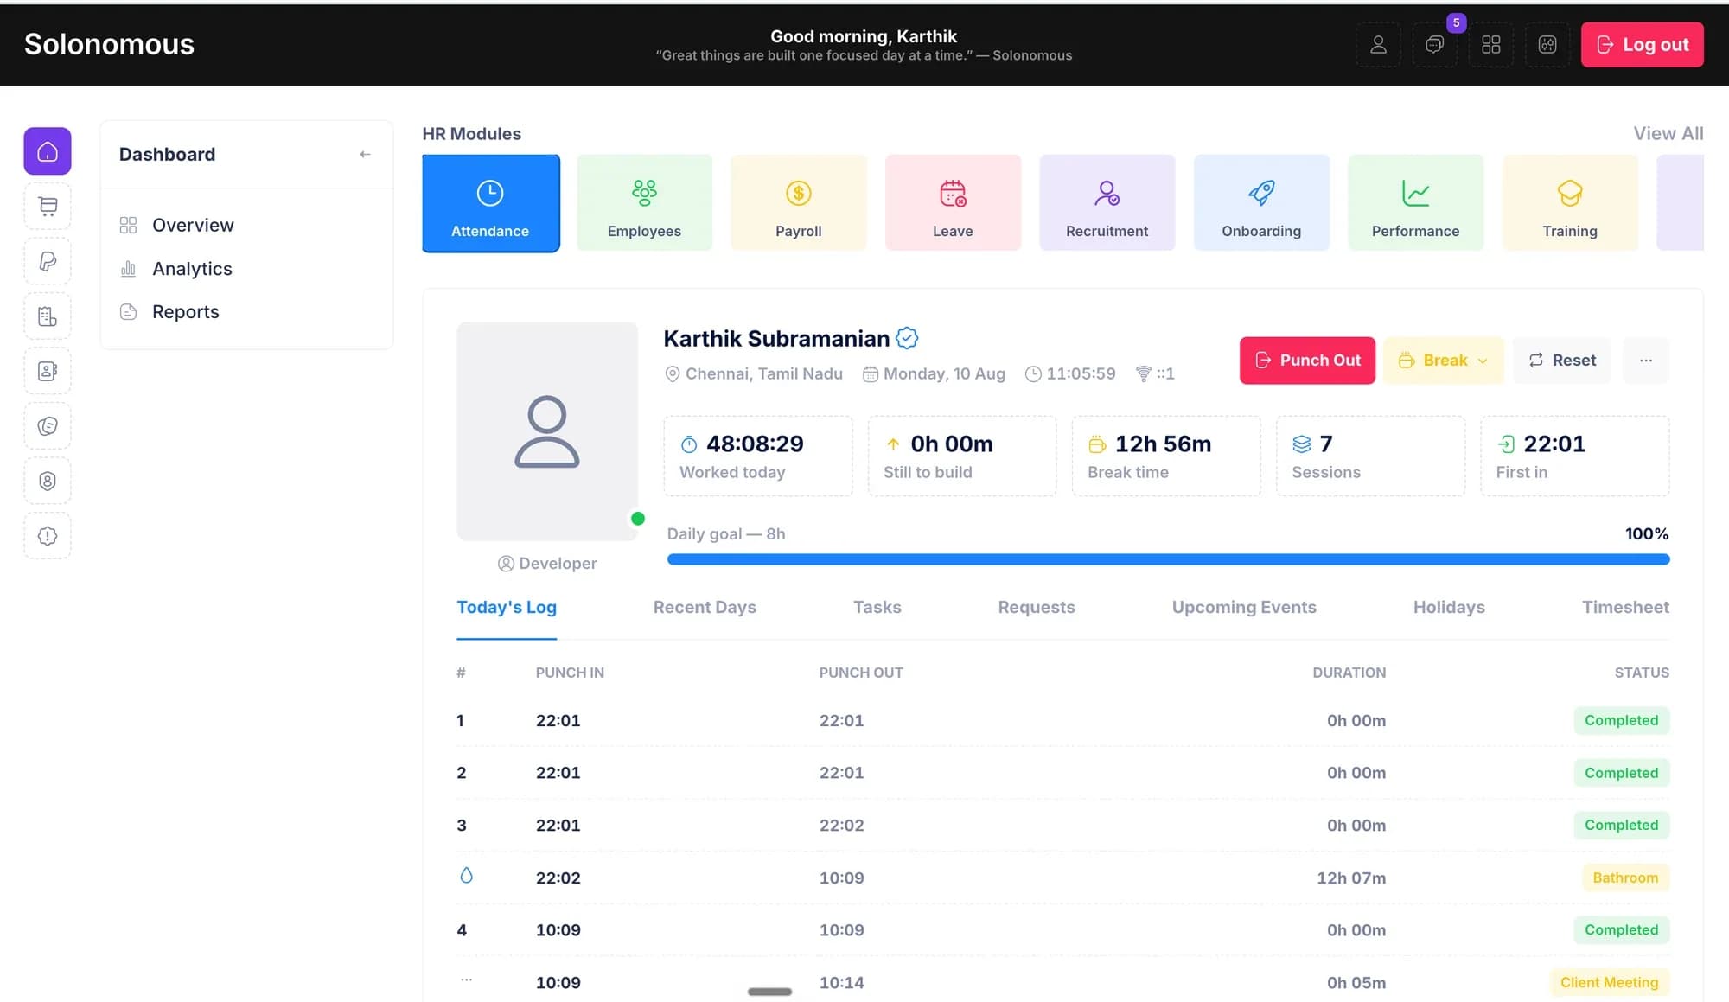
Task: Click the 10:14 punch out time
Action: [841, 982]
